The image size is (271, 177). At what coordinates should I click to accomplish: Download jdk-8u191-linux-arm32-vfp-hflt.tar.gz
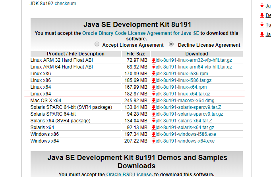click(194, 60)
